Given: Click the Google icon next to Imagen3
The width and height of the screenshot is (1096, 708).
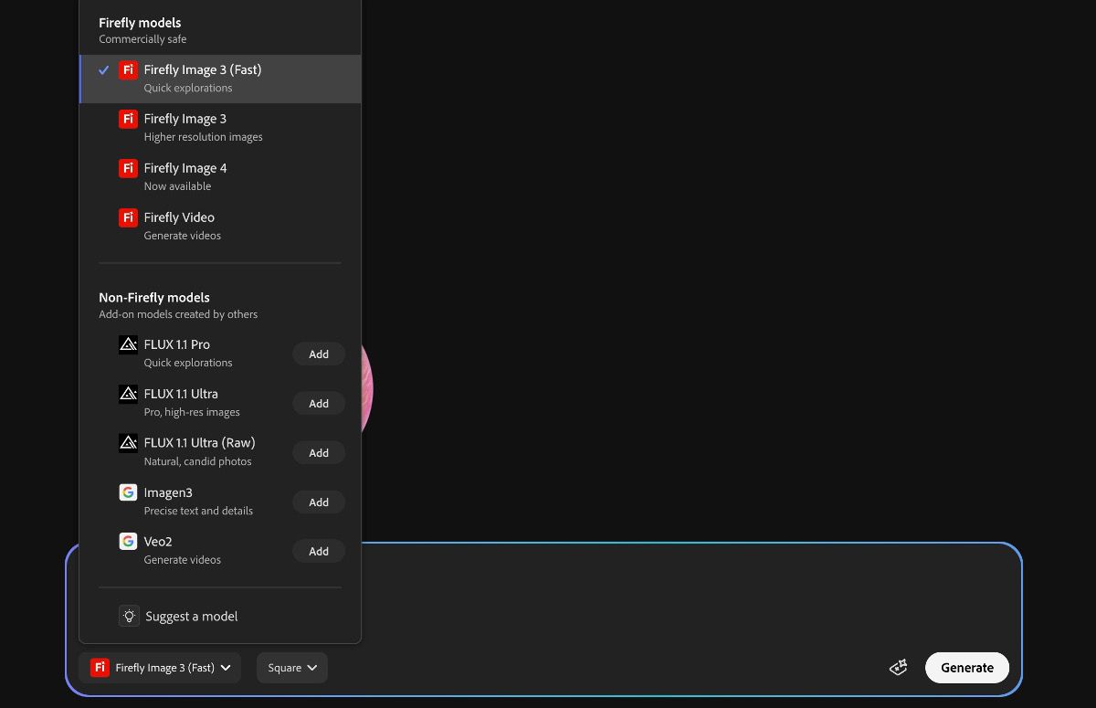Looking at the screenshot, I should pyautogui.click(x=128, y=492).
